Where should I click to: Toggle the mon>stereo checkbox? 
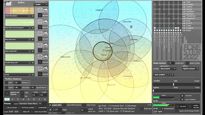(x=182, y=99)
